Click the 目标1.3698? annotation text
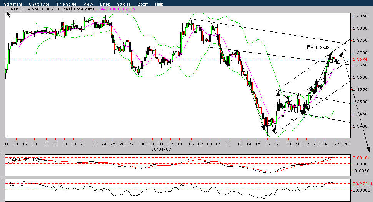Image resolution: width=373 pixels, height=202 pixels. click(x=319, y=48)
